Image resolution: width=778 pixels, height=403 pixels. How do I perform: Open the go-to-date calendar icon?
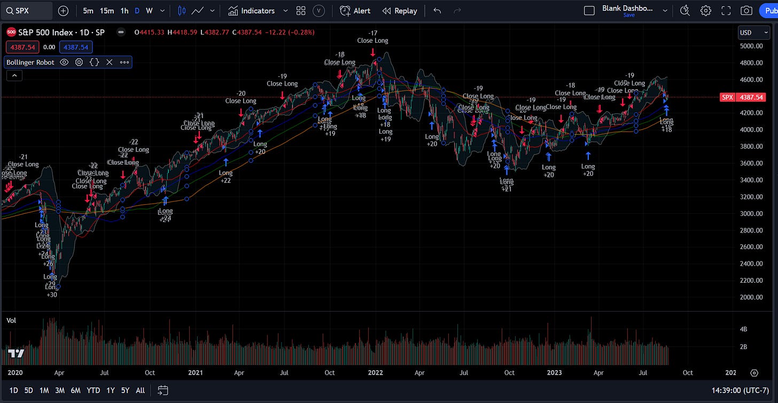tap(163, 390)
